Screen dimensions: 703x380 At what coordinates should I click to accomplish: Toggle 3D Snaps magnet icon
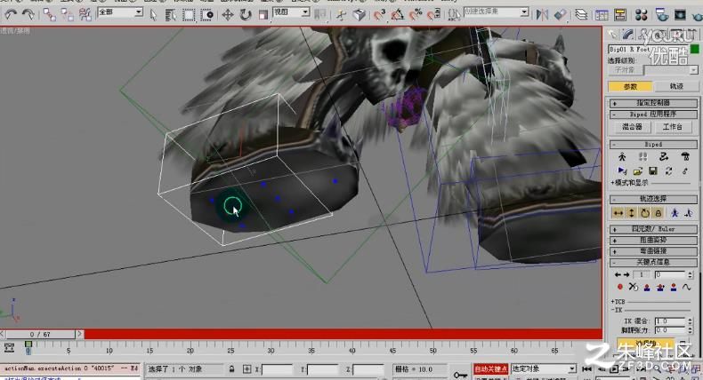click(x=379, y=15)
